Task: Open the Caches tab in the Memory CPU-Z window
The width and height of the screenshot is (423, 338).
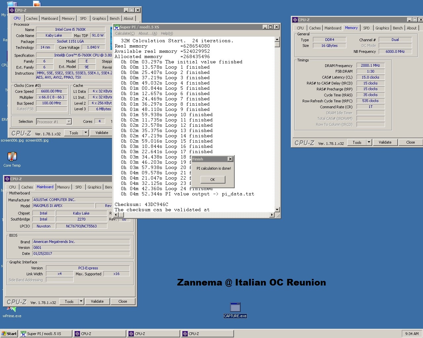Action: [x=315, y=28]
